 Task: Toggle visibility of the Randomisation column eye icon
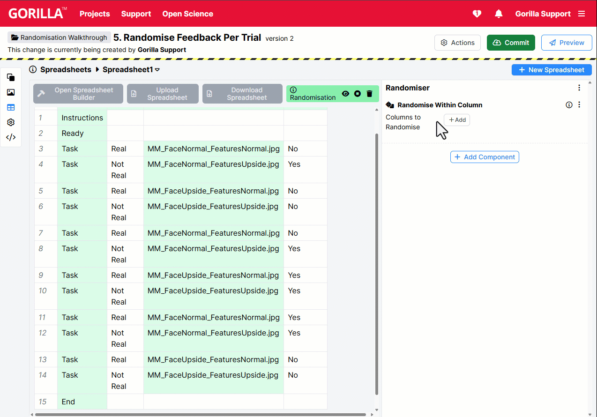point(345,94)
